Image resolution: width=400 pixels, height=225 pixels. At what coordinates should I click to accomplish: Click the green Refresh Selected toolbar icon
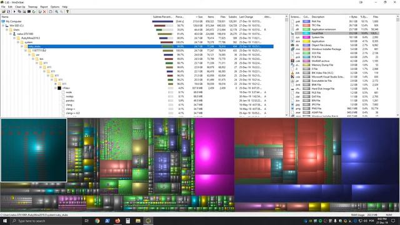point(34,11)
